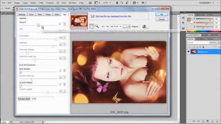This screenshot has height=124, width=221.
Task: Switch to the Settings tab
Action: pos(22,14)
